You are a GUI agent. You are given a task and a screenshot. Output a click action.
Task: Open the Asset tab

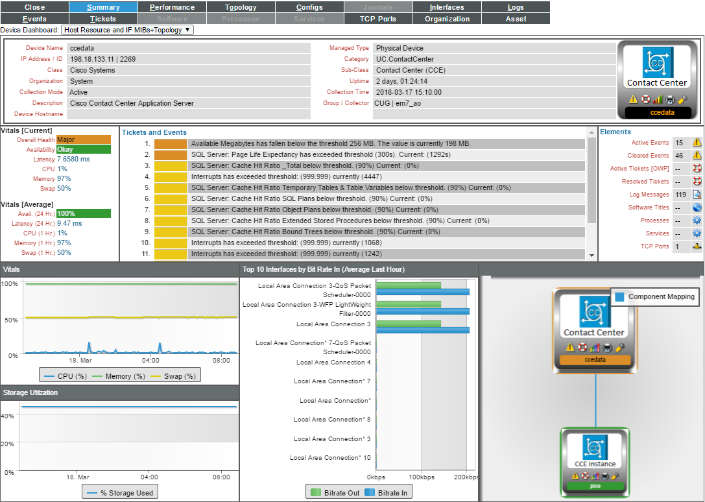pos(516,19)
